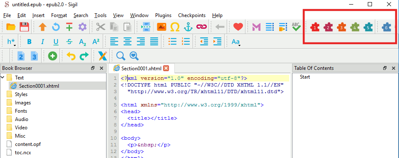Run plugin 3 orange puzzle icon
The image size is (399, 158).
coord(342,27)
